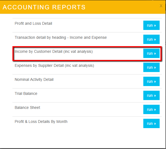Click the Balance Sheet report name
Image resolution: width=166 pixels, height=149 pixels.
click(27, 108)
